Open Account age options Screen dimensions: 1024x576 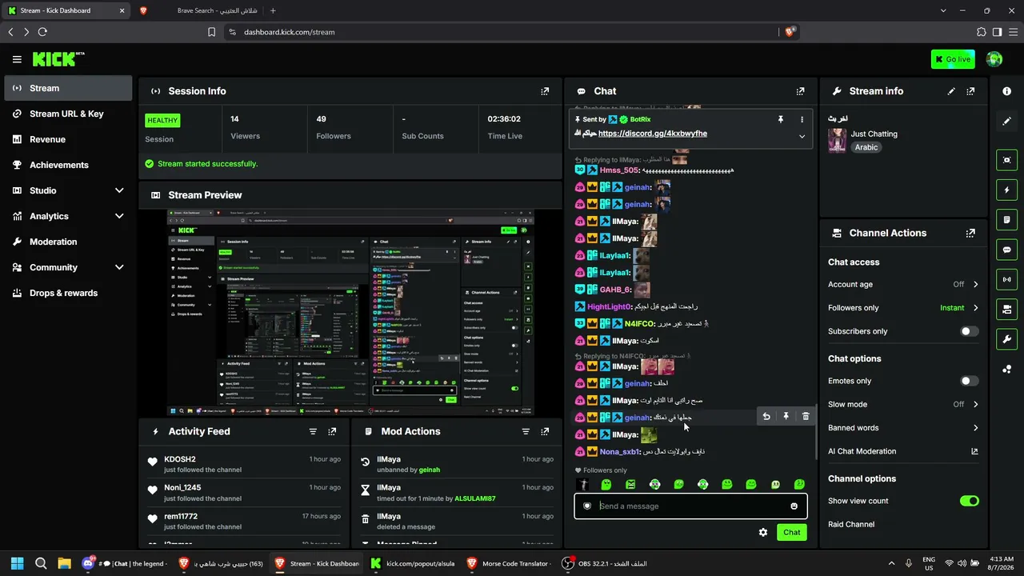(903, 285)
